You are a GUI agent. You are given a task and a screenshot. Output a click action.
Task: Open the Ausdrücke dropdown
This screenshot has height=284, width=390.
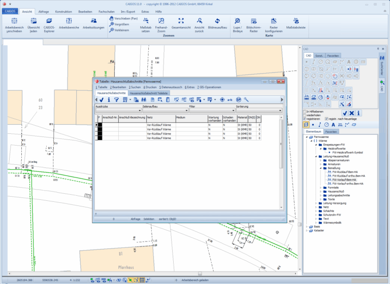pyautogui.click(x=140, y=110)
